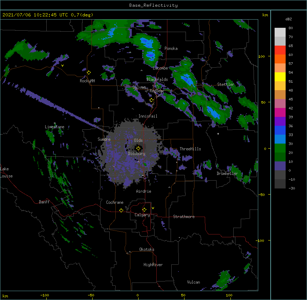
Task: Click the Limestone label
Action: pos(54,127)
